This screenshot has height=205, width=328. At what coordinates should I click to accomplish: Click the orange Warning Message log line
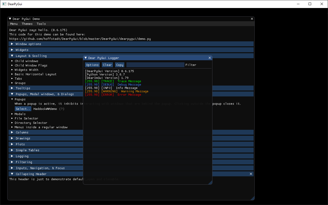[117, 91]
